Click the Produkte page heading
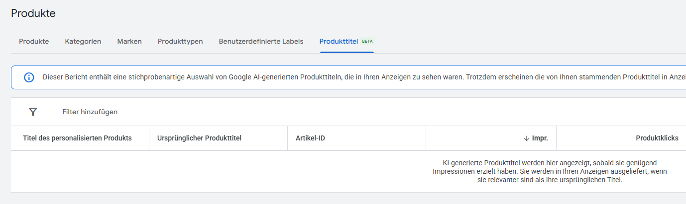This screenshot has width=686, height=204. pyautogui.click(x=33, y=13)
